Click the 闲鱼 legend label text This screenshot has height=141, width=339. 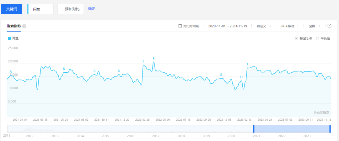[15, 38]
